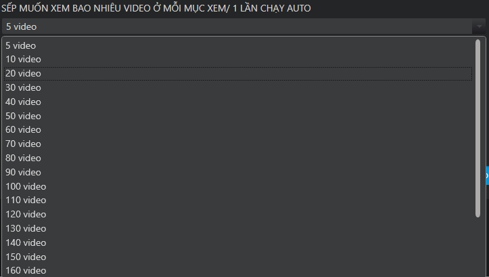Select the 50 video entry
The width and height of the screenshot is (489, 277).
coord(238,116)
